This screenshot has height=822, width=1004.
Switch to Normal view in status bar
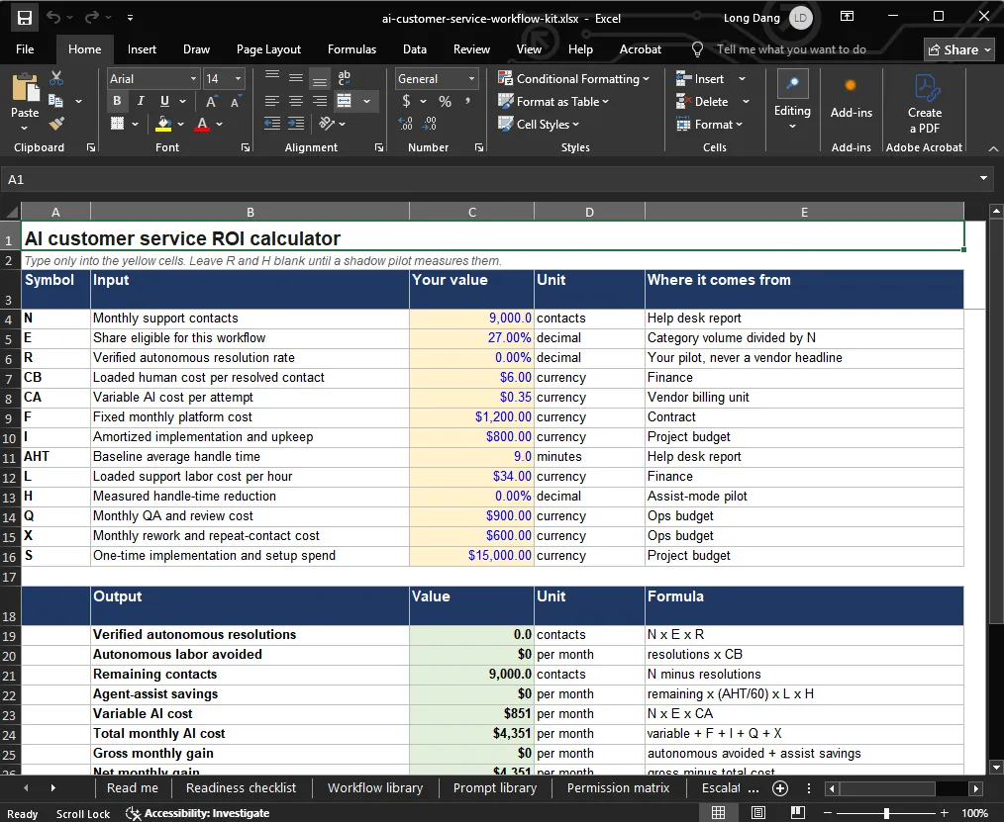pos(719,813)
